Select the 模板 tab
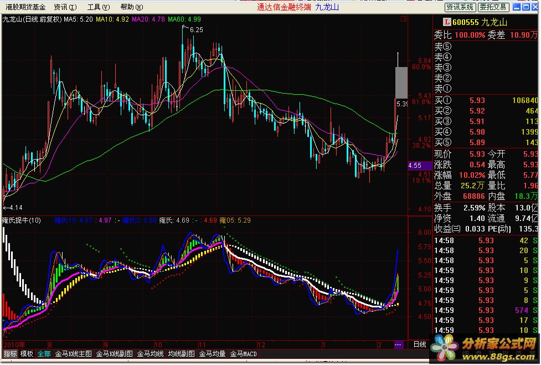 pos(27,354)
